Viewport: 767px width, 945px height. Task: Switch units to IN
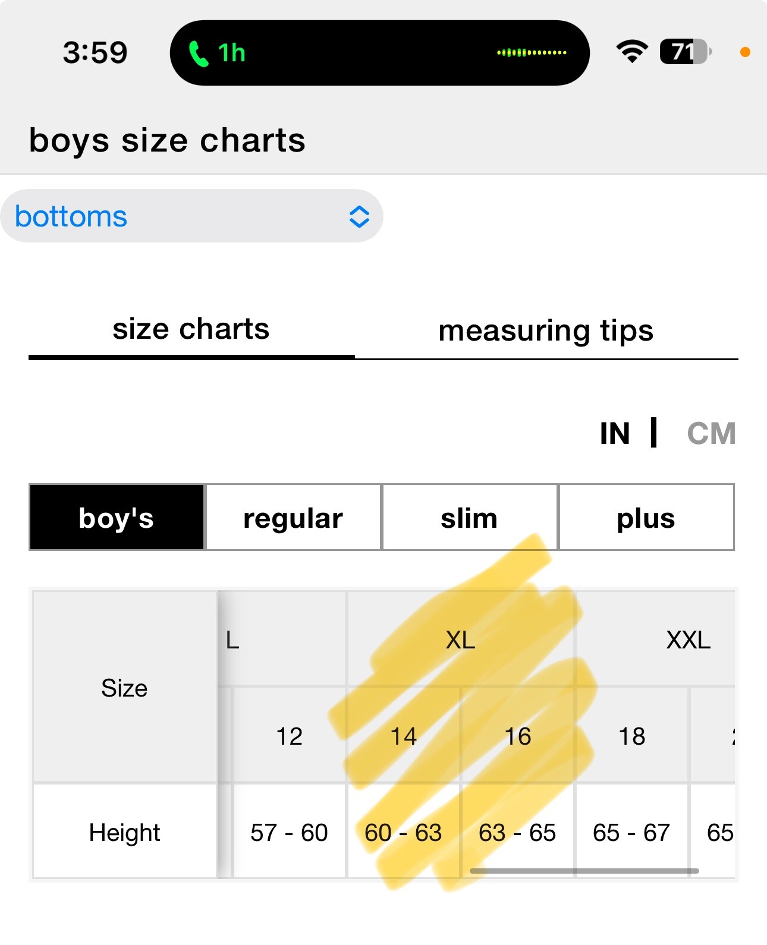615,433
